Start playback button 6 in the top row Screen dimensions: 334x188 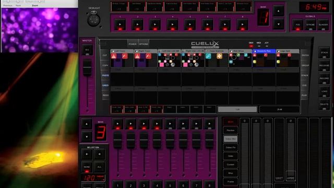point(207,25)
